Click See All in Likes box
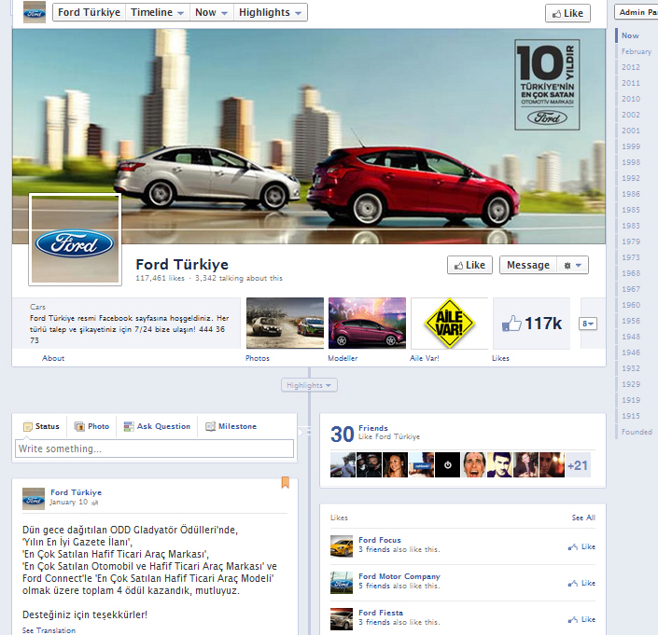Viewport: 658px width, 635px height. click(583, 518)
